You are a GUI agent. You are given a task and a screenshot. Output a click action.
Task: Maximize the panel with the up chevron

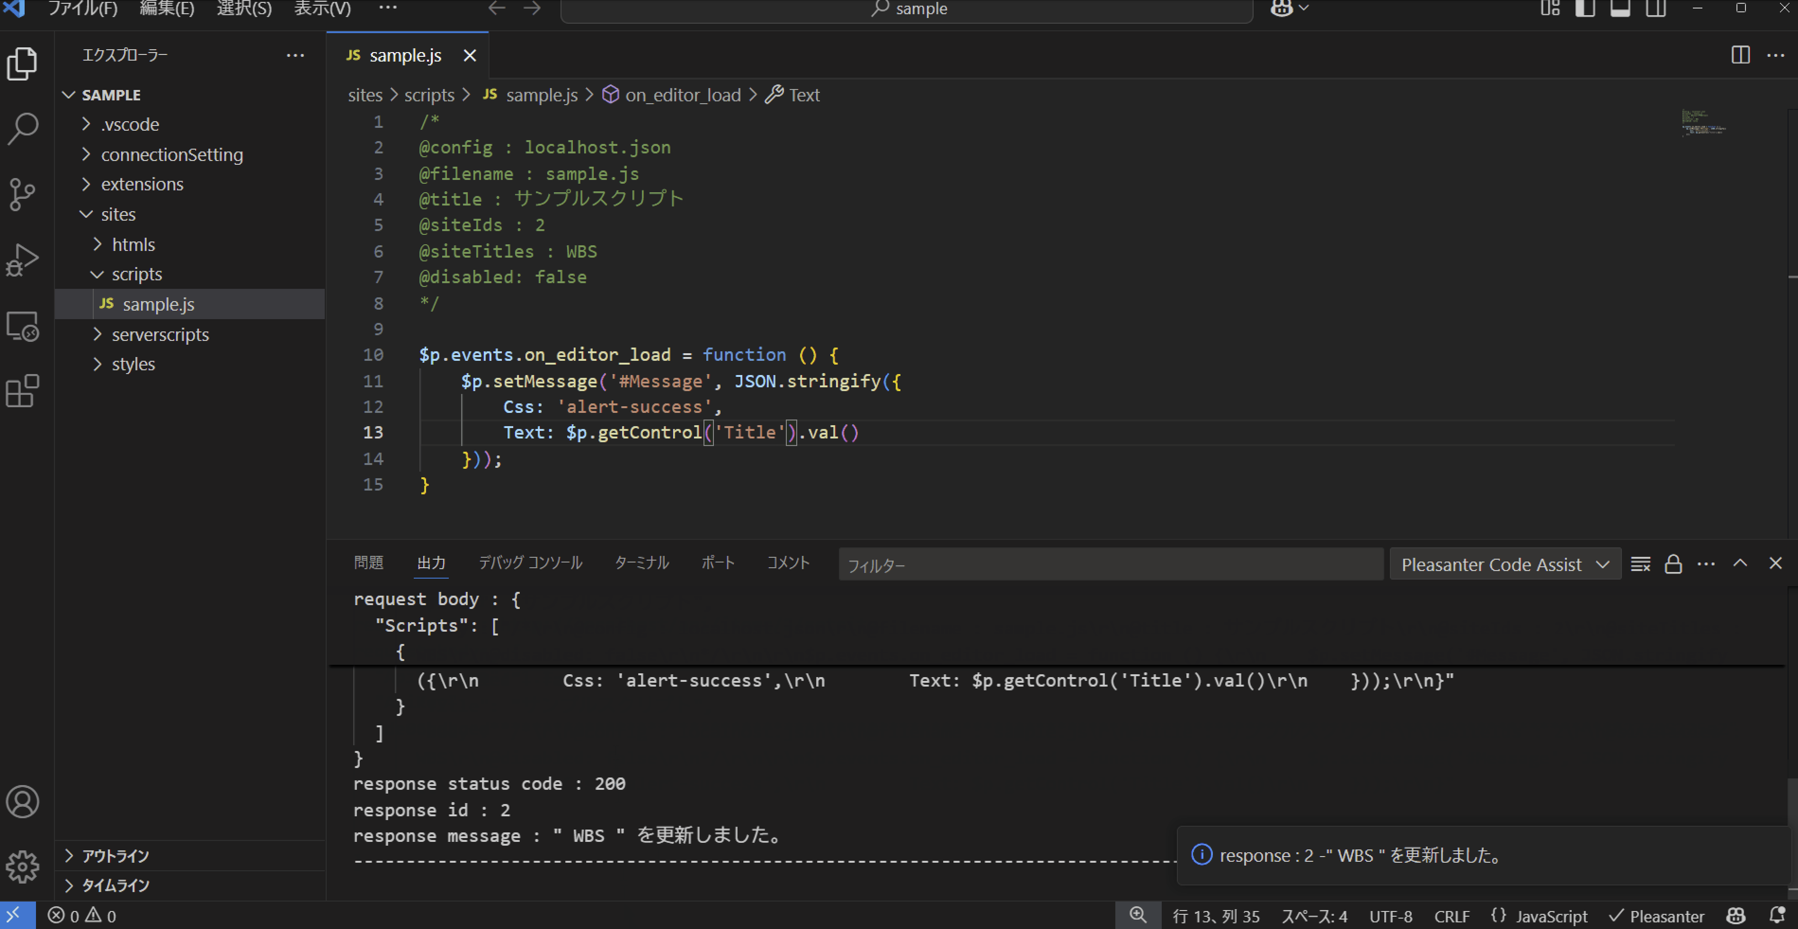tap(1740, 563)
